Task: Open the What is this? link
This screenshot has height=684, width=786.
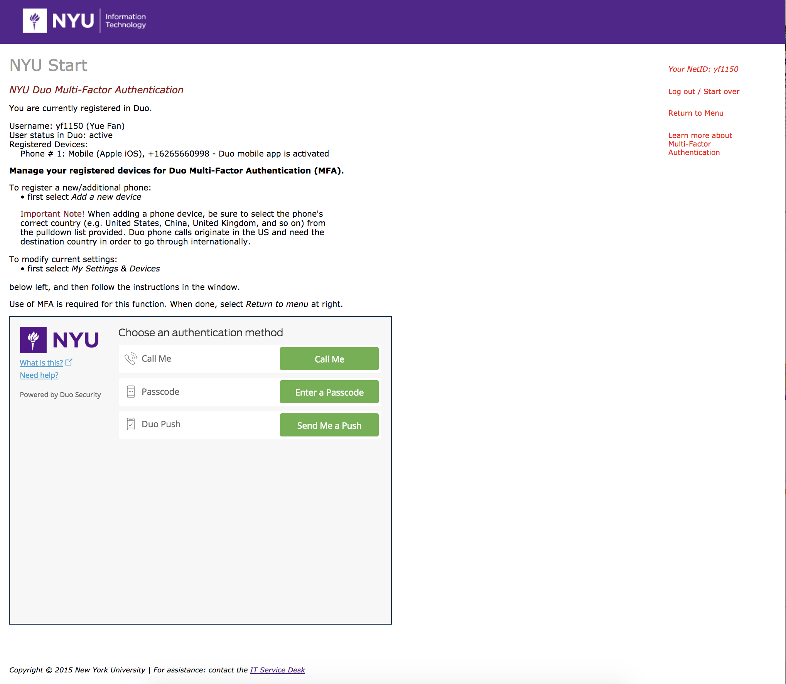Action: pos(41,363)
